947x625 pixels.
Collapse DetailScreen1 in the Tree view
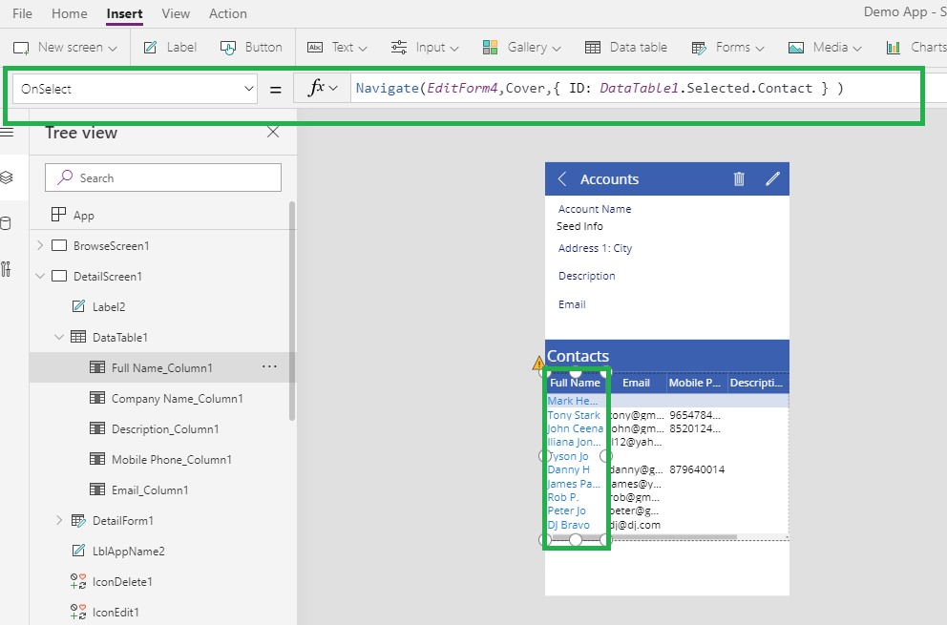click(x=39, y=276)
